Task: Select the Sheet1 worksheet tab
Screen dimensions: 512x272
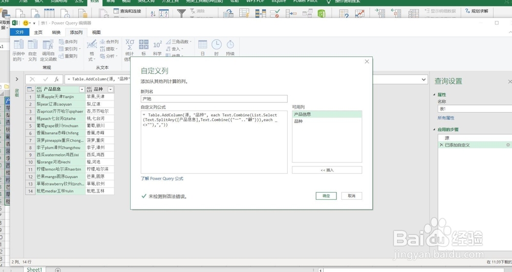Action: coord(34,269)
